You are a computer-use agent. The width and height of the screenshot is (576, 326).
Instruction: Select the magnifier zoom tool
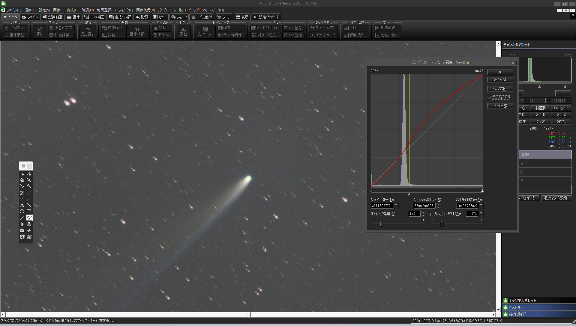(x=29, y=180)
